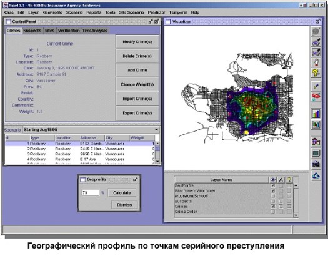Open the Predictor menu
This screenshot has height=261, width=328.
[156, 12]
